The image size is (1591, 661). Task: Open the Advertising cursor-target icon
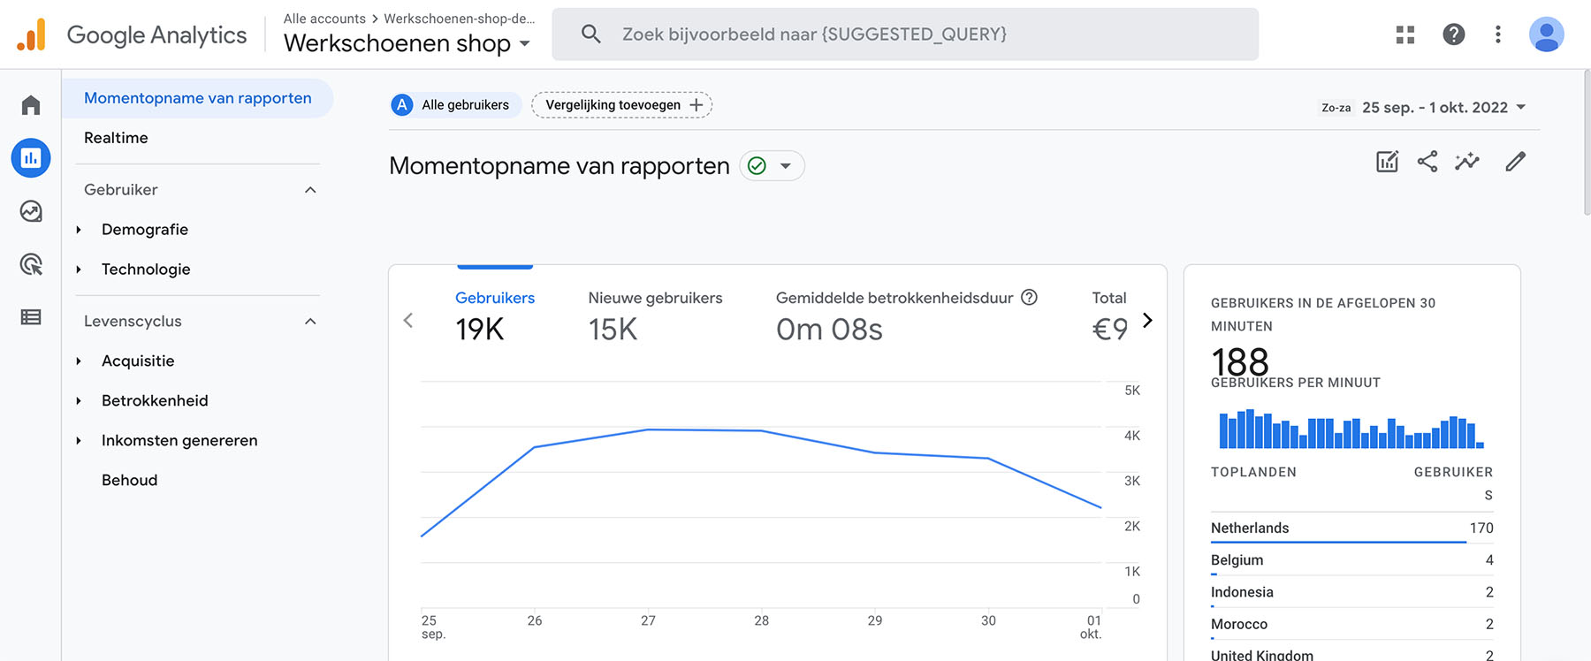31,264
